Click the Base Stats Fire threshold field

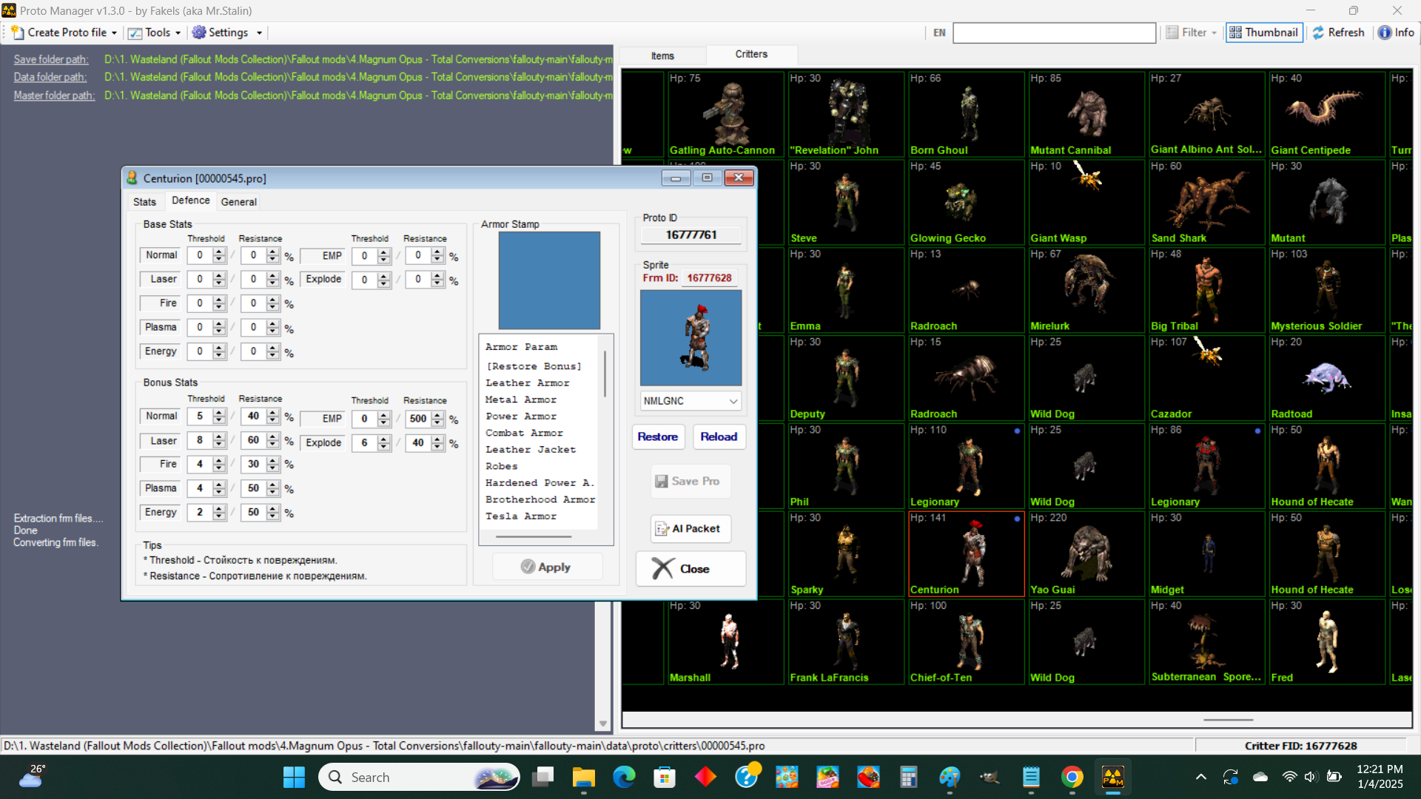(x=200, y=303)
